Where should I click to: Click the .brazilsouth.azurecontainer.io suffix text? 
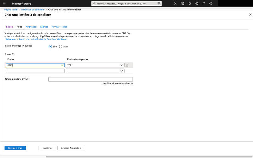pos(117,83)
